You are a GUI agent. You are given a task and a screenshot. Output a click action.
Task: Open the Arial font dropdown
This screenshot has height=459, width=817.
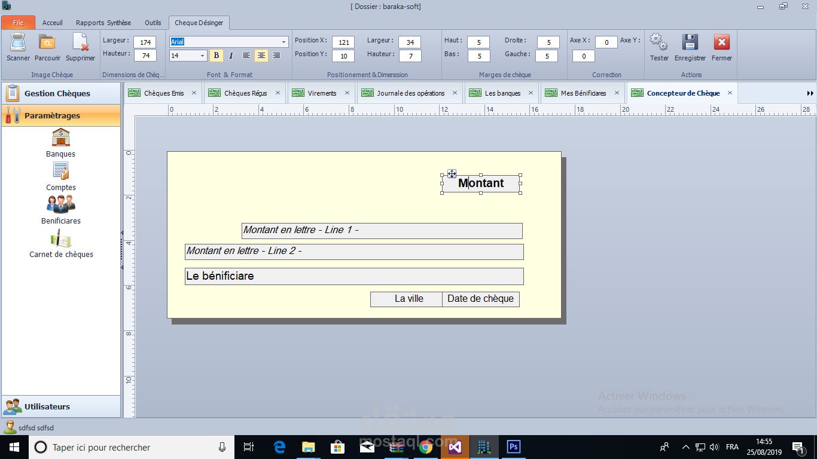click(284, 42)
